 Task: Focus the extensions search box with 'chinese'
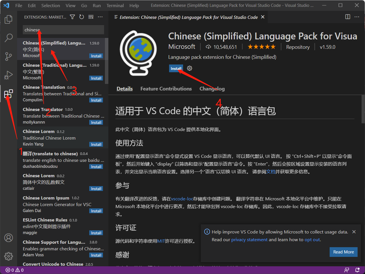point(63,30)
